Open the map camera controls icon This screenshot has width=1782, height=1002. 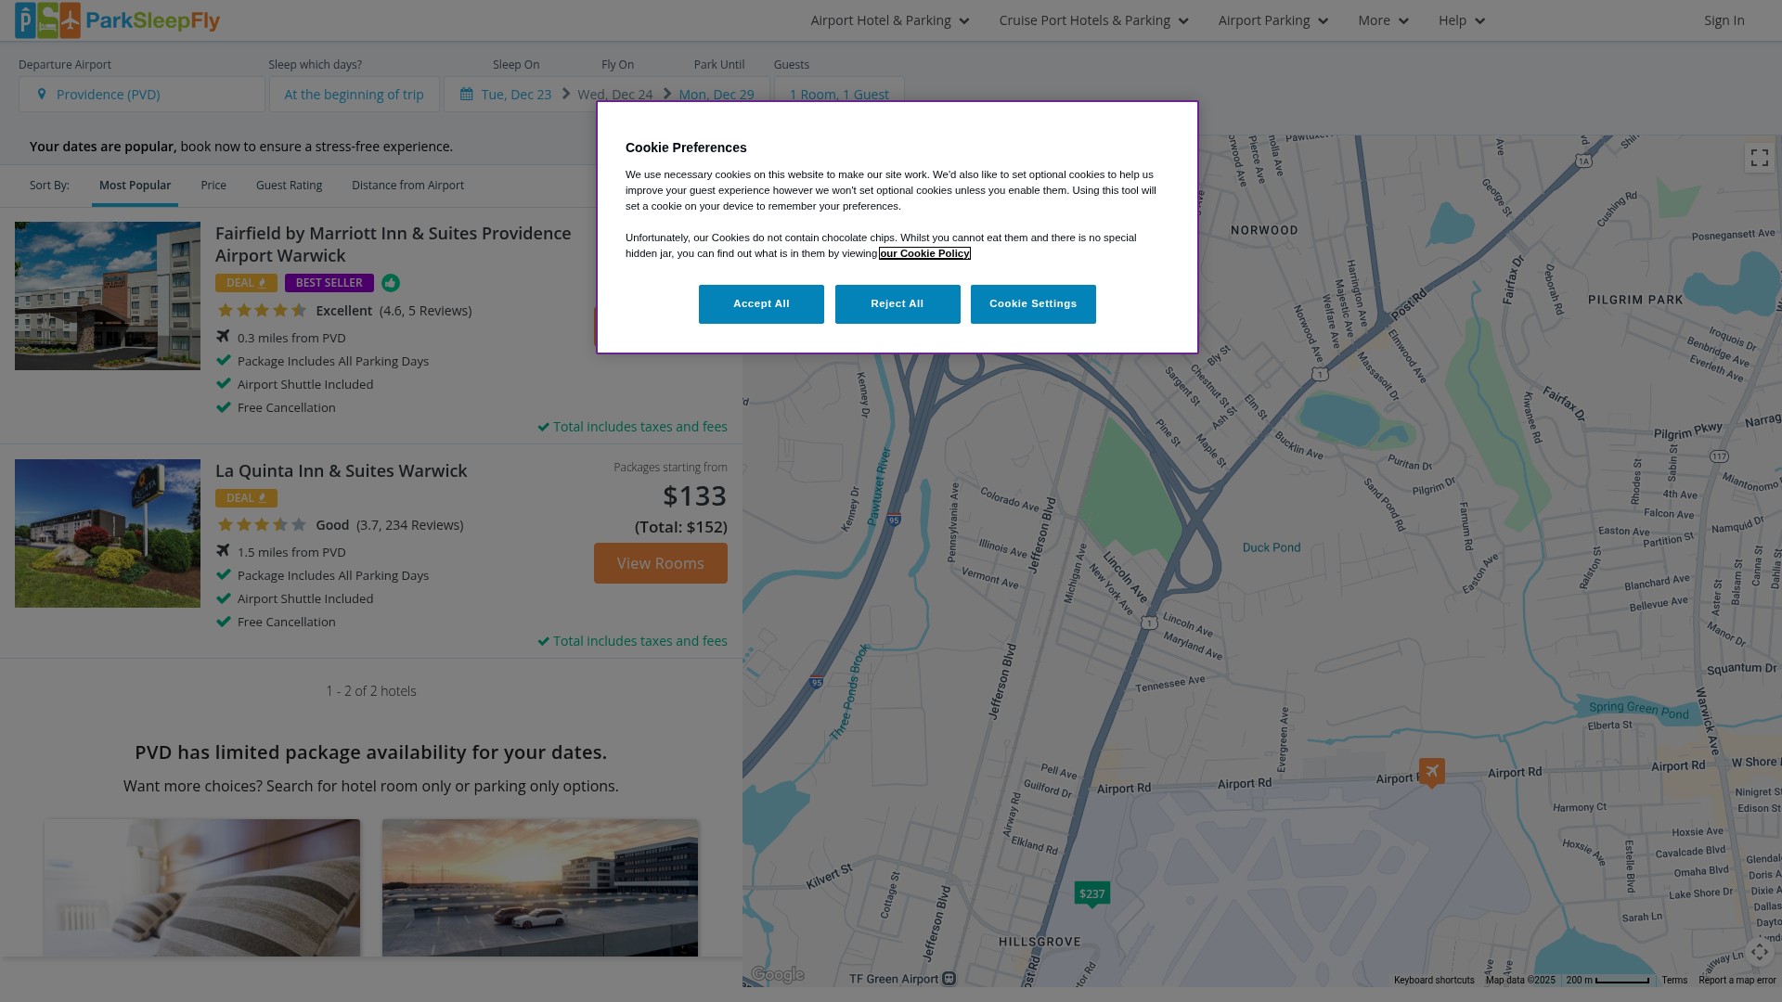point(1759,953)
